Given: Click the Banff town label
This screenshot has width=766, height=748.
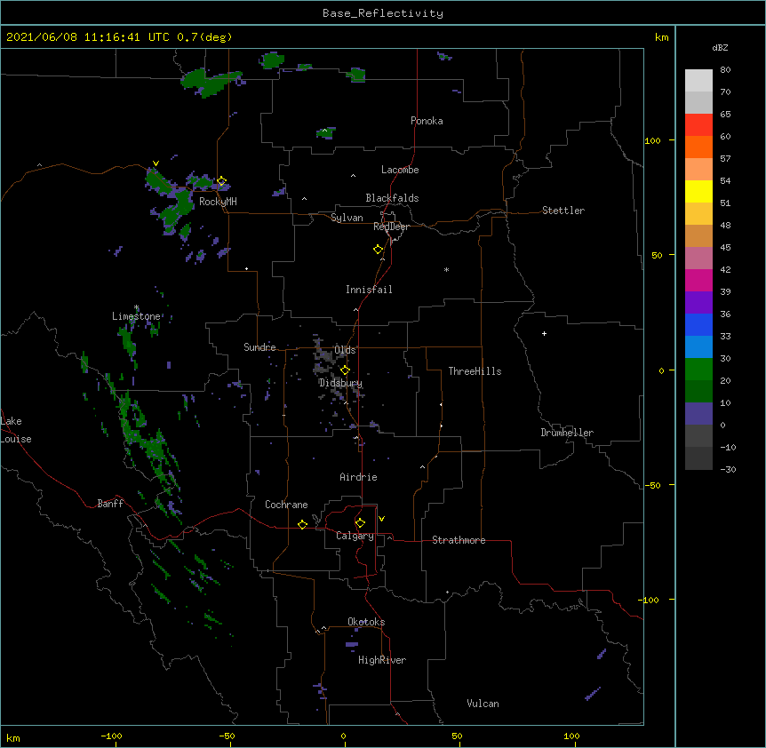Looking at the screenshot, I should coord(110,504).
